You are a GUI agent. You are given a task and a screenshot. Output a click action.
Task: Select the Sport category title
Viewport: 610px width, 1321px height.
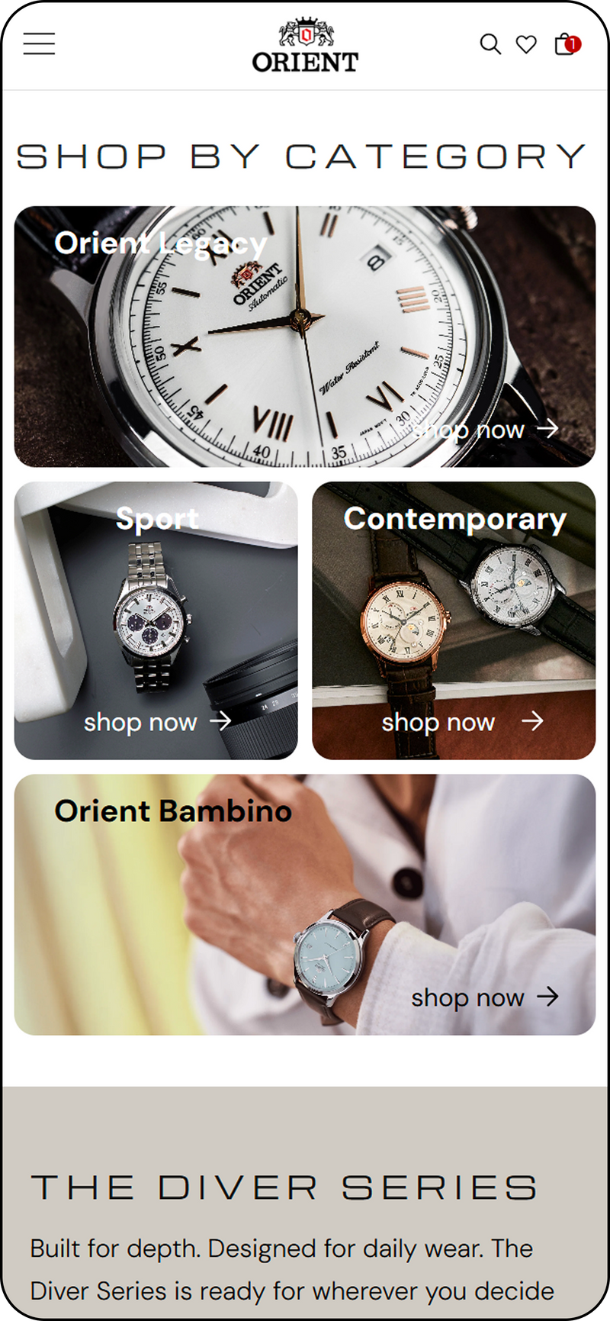point(157,519)
